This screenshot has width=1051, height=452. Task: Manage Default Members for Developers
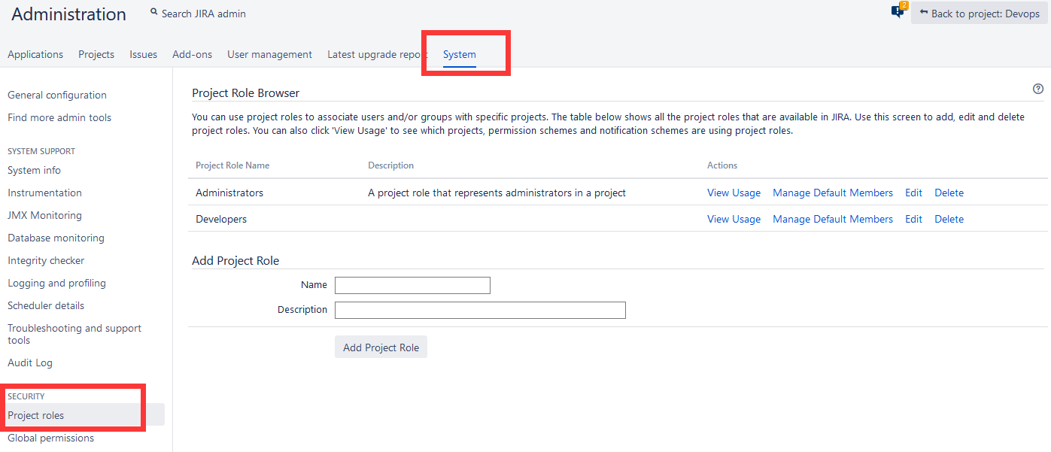click(832, 218)
